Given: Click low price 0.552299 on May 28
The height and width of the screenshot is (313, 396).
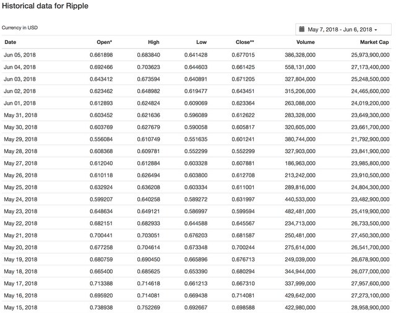Looking at the screenshot, I should (x=196, y=151).
